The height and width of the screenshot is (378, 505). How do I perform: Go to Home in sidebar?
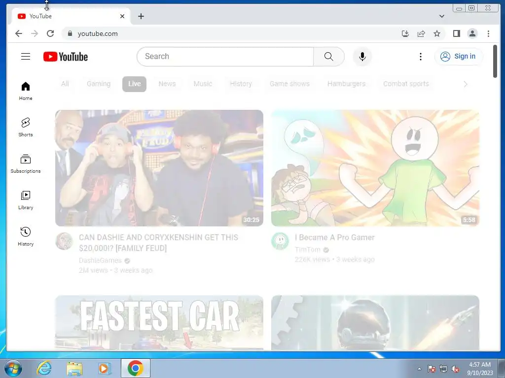(26, 91)
